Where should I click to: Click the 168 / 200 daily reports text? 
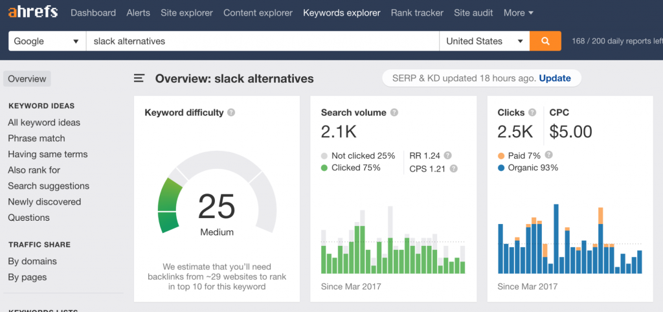(x=616, y=41)
